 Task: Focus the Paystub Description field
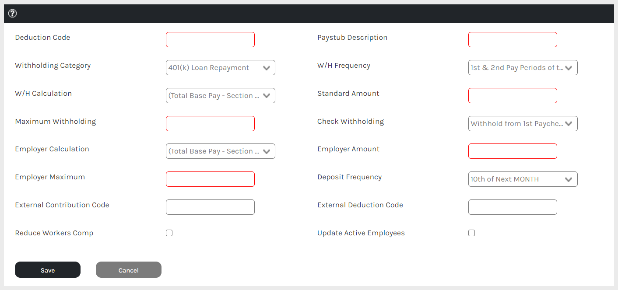tap(513, 39)
